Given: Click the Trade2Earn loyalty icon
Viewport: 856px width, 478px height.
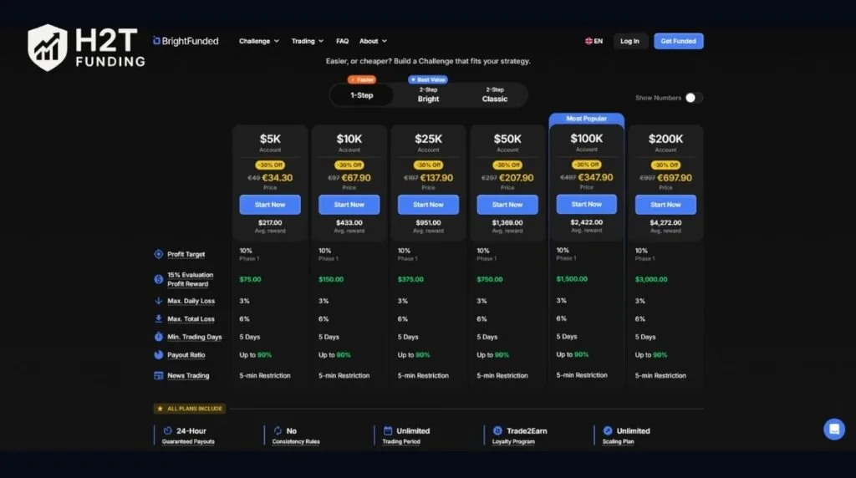Looking at the screenshot, I should pos(497,430).
